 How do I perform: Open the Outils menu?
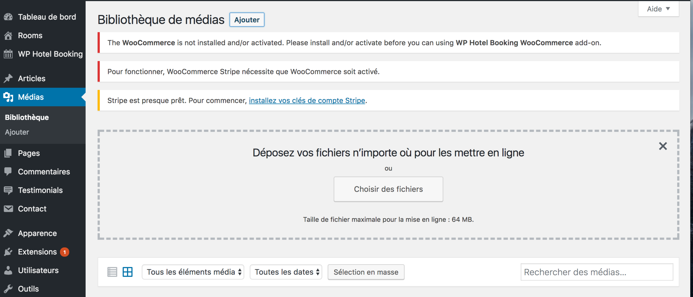43,289
